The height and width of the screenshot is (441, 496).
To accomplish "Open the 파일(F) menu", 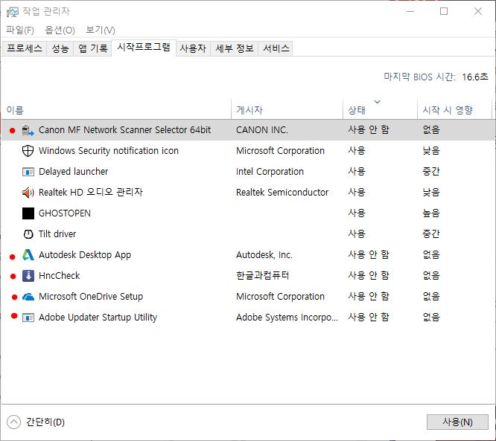I will point(20,30).
